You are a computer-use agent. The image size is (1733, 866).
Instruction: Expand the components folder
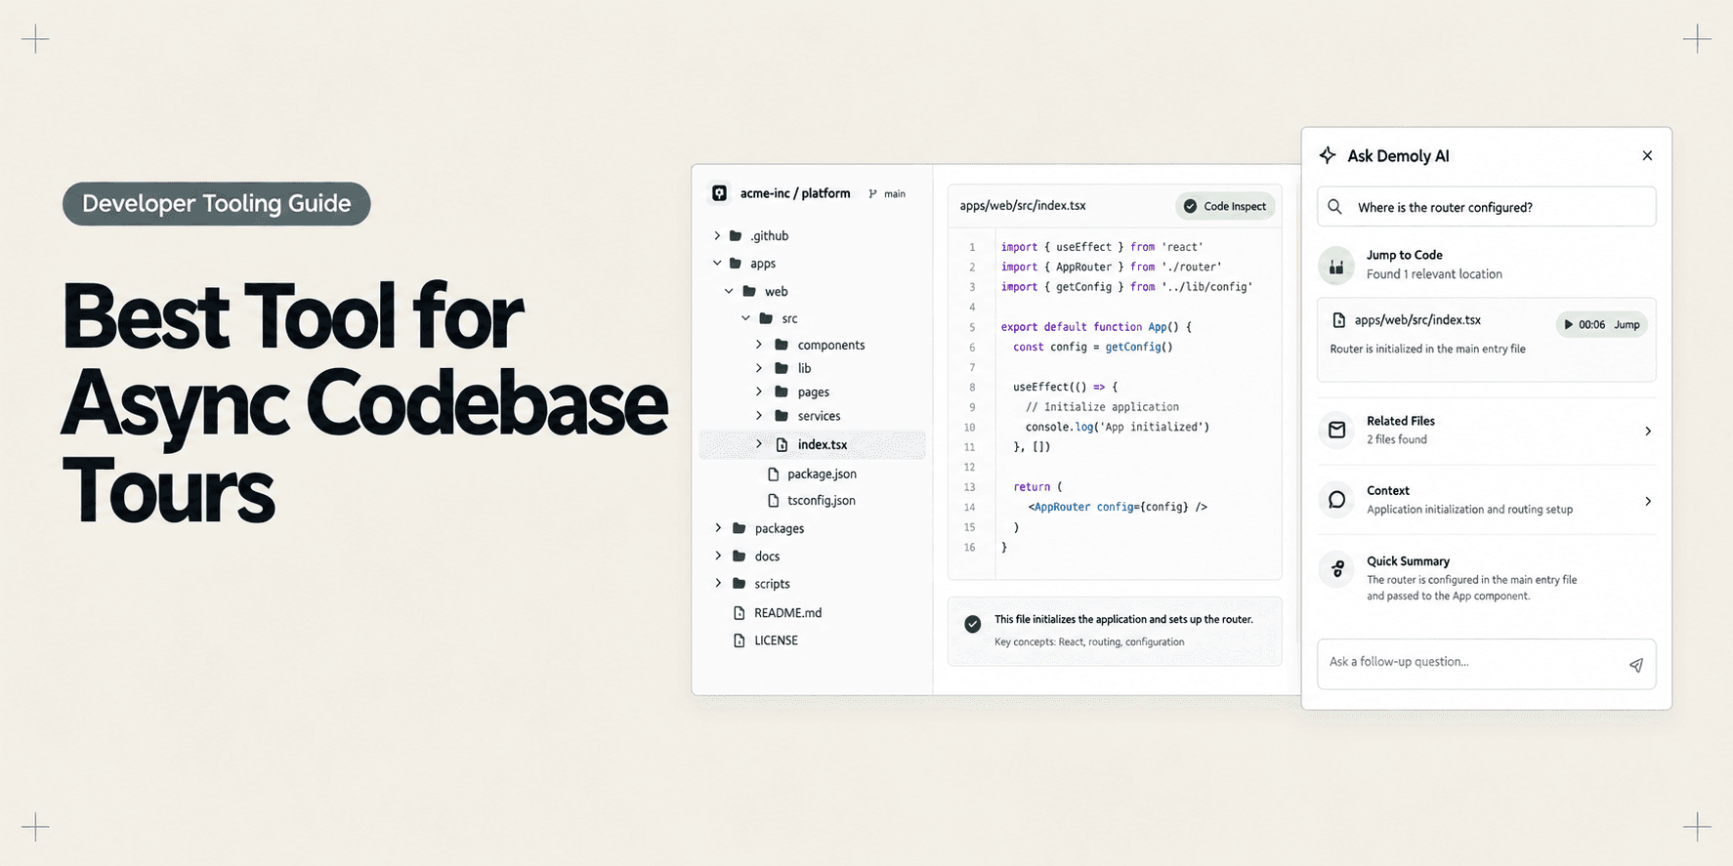point(759,345)
